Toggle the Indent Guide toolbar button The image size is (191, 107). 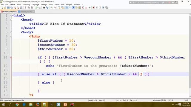tap(73, 8)
